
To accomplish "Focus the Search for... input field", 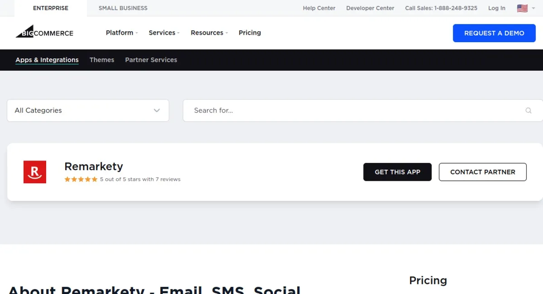I will [x=353, y=110].
